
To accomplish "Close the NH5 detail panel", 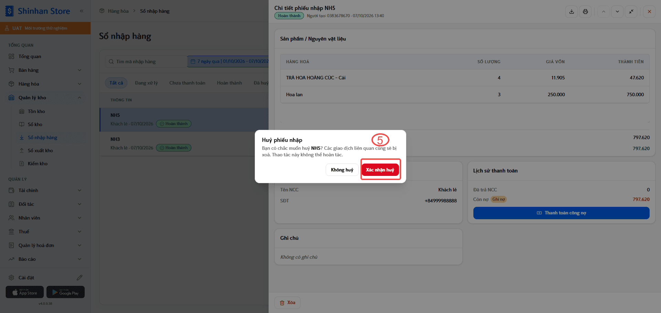I will (649, 12).
